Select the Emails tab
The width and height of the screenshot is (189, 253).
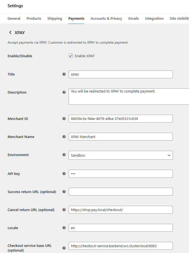pyautogui.click(x=133, y=19)
